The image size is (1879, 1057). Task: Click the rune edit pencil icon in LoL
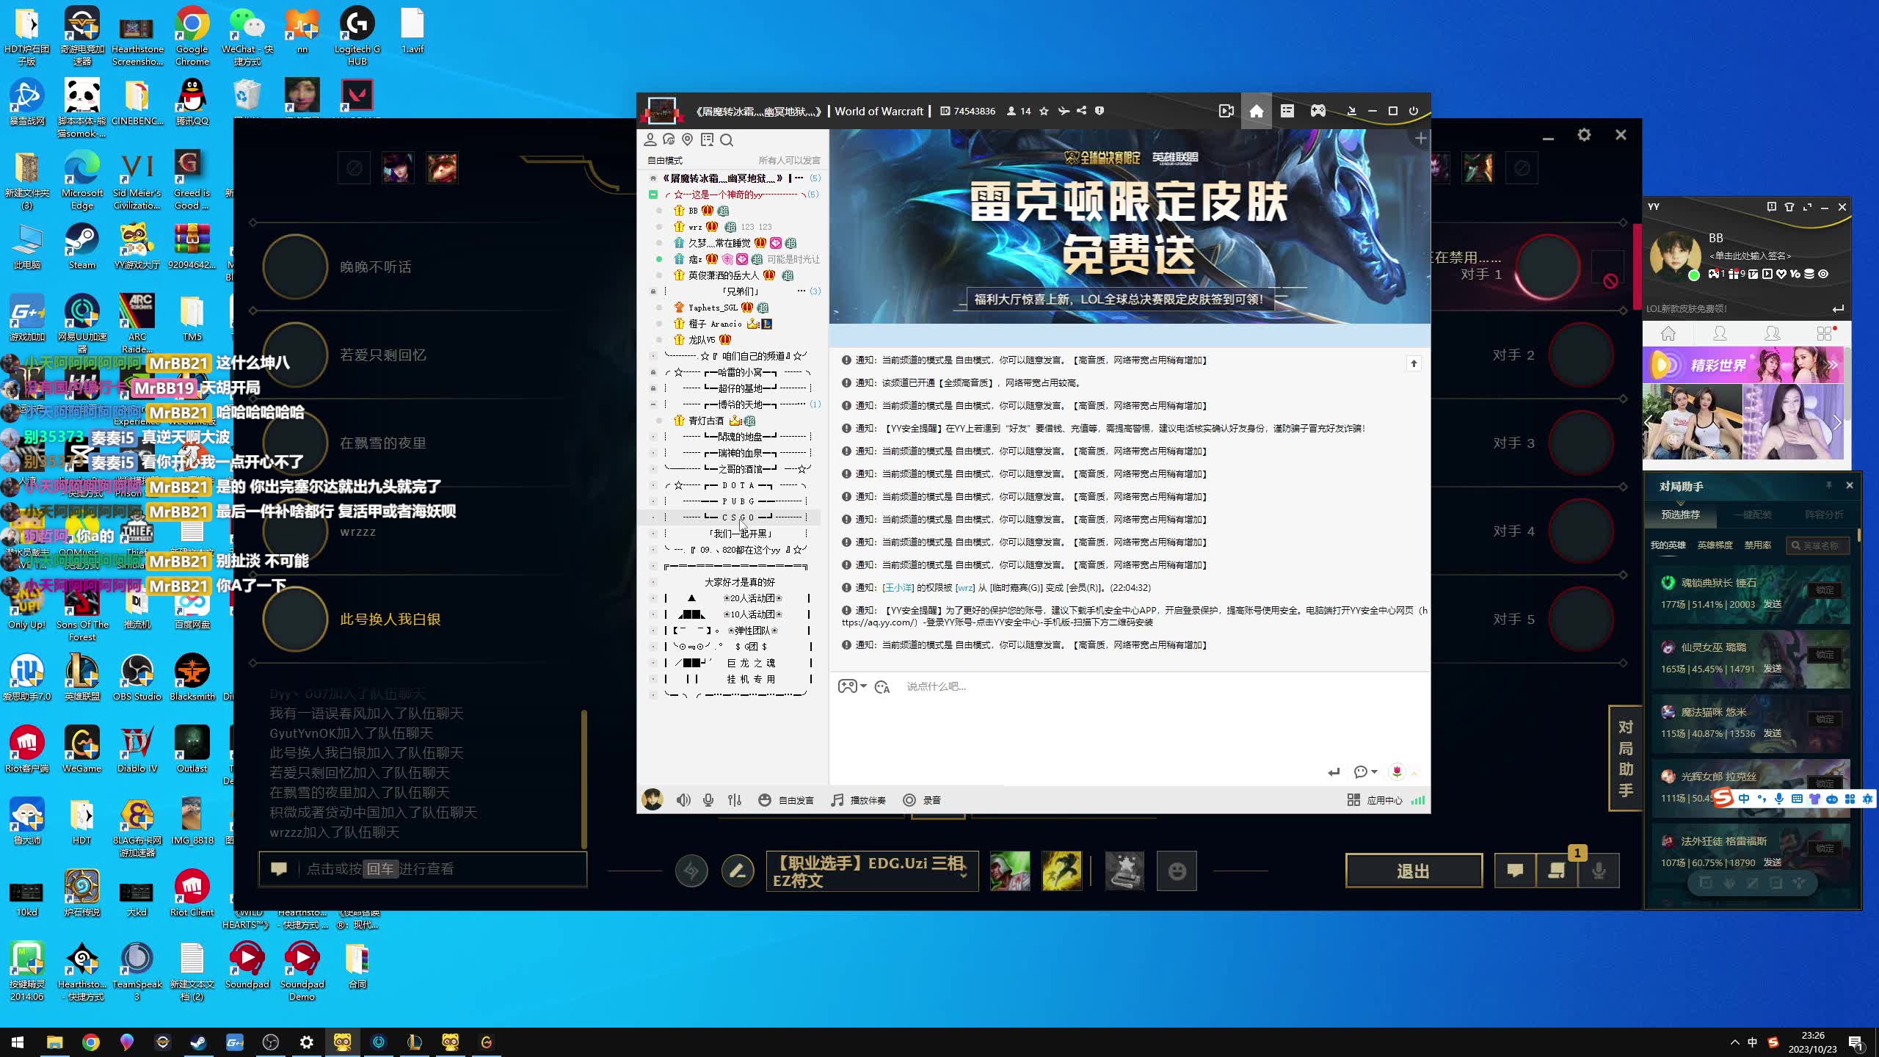coord(738,871)
